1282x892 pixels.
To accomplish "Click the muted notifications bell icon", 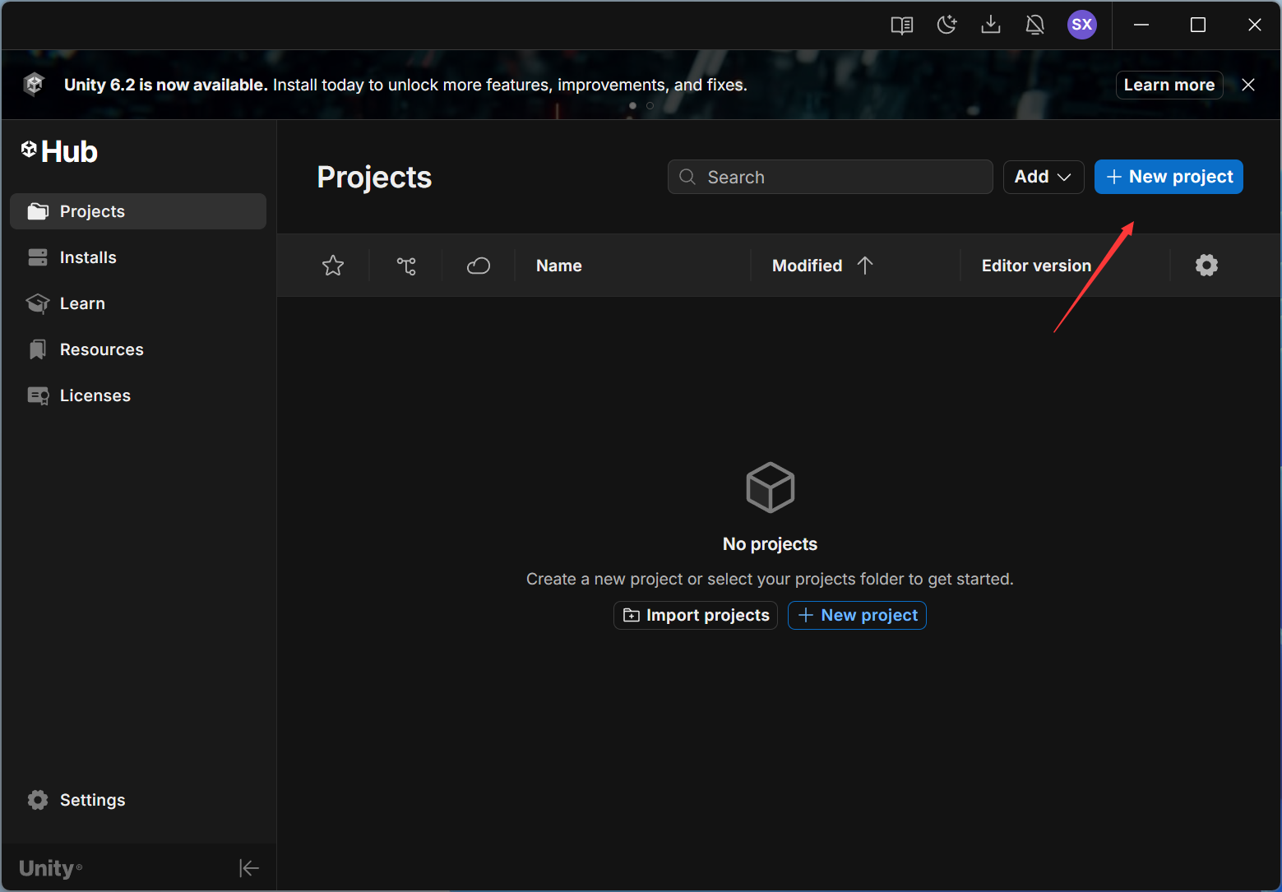I will pyautogui.click(x=1035, y=25).
